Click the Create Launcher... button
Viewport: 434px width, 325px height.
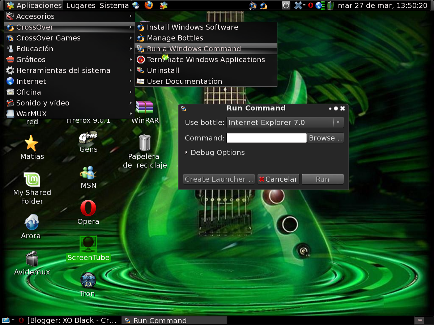pos(219,179)
